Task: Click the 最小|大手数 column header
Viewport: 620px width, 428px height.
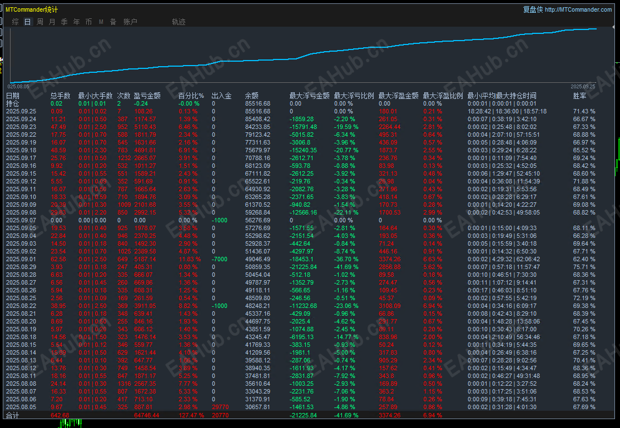Action: tap(95, 96)
